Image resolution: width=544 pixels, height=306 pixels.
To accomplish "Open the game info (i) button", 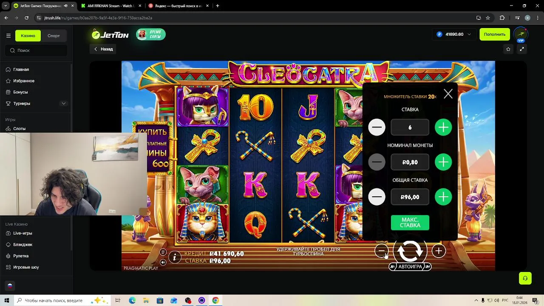I will tap(175, 257).
